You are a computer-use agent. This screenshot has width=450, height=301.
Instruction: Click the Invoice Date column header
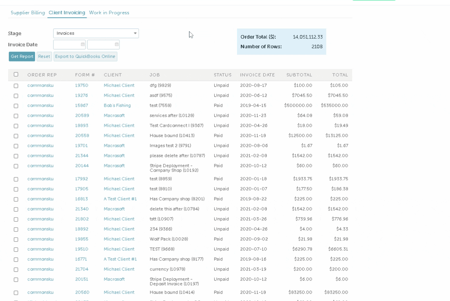pos(257,75)
